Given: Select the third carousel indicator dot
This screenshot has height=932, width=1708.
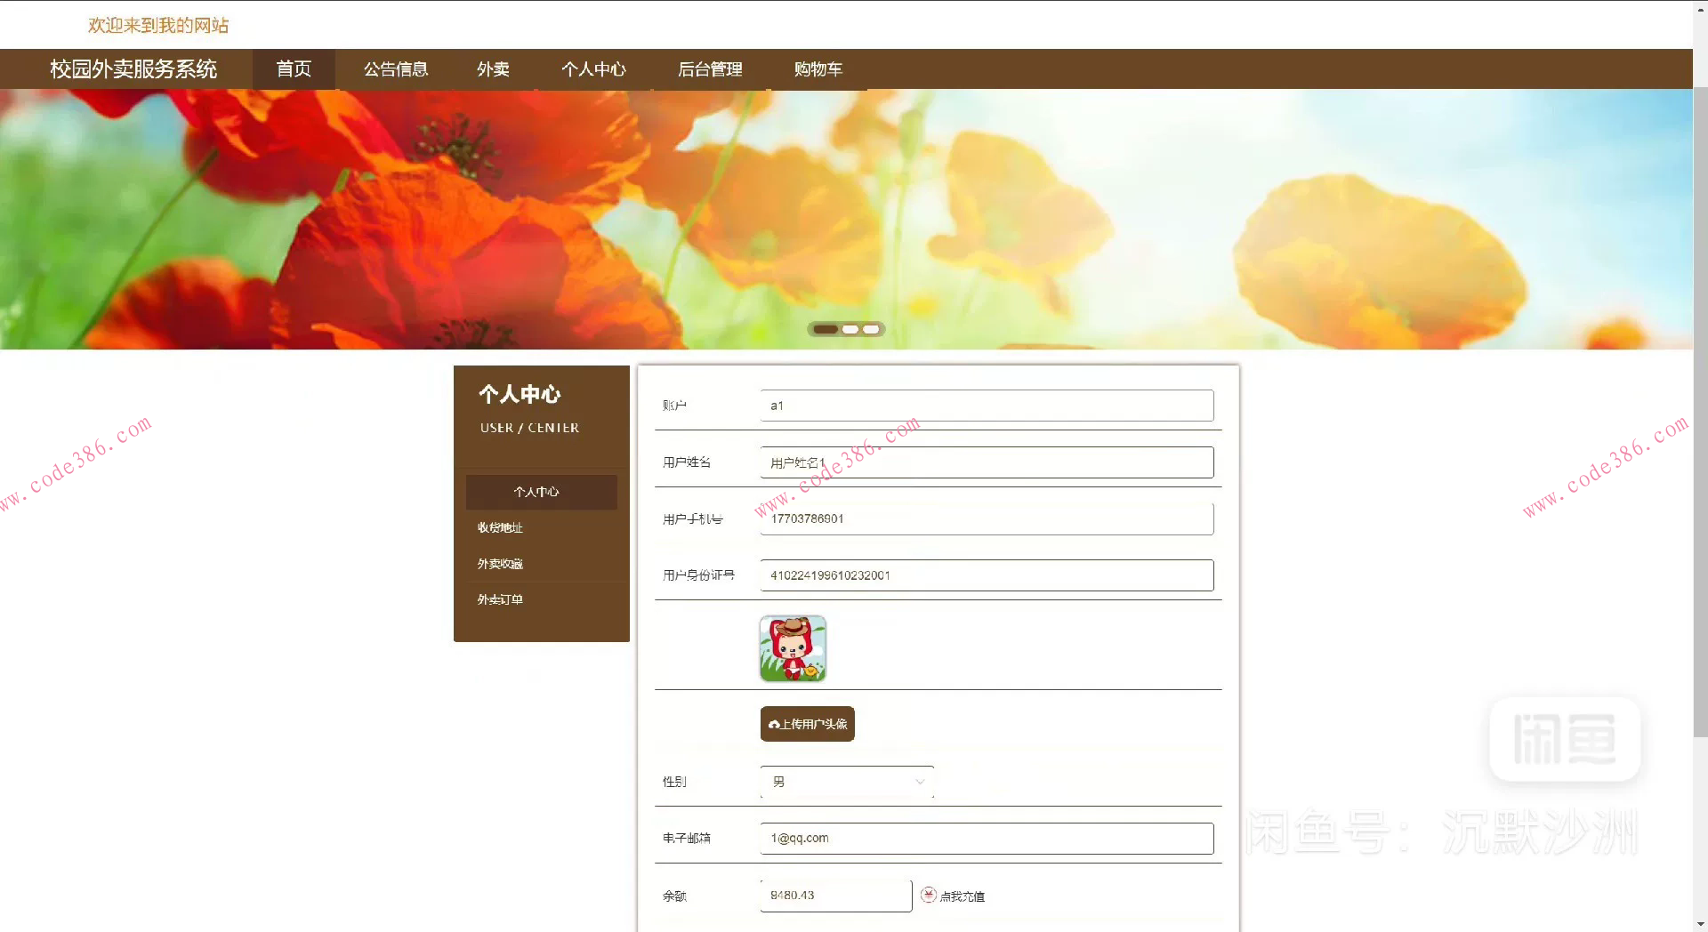Looking at the screenshot, I should pos(871,329).
